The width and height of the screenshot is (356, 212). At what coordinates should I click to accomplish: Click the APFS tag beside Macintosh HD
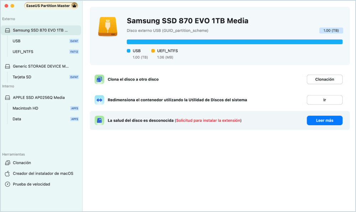(74, 108)
